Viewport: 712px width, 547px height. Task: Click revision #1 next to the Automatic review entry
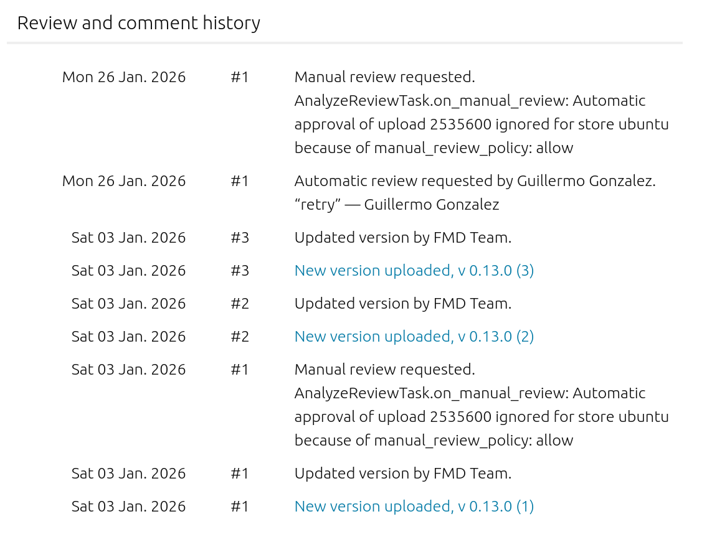click(240, 181)
